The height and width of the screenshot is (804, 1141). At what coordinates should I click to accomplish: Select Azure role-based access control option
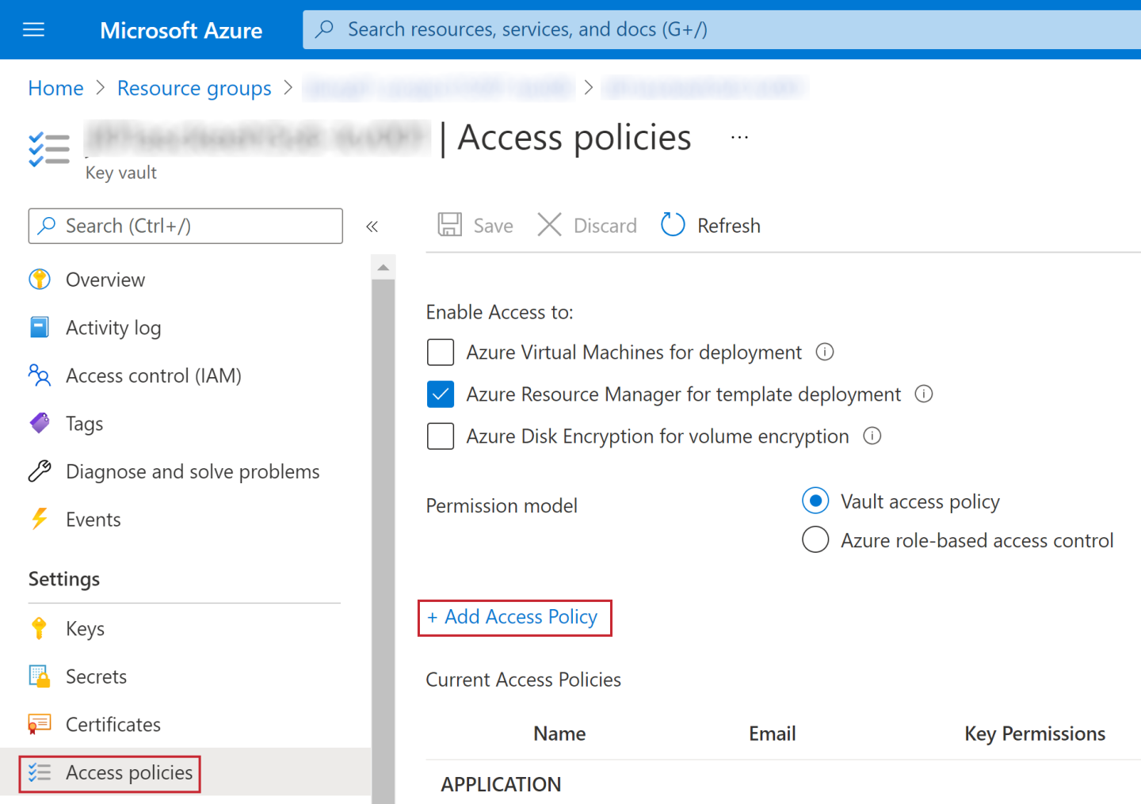(x=815, y=539)
